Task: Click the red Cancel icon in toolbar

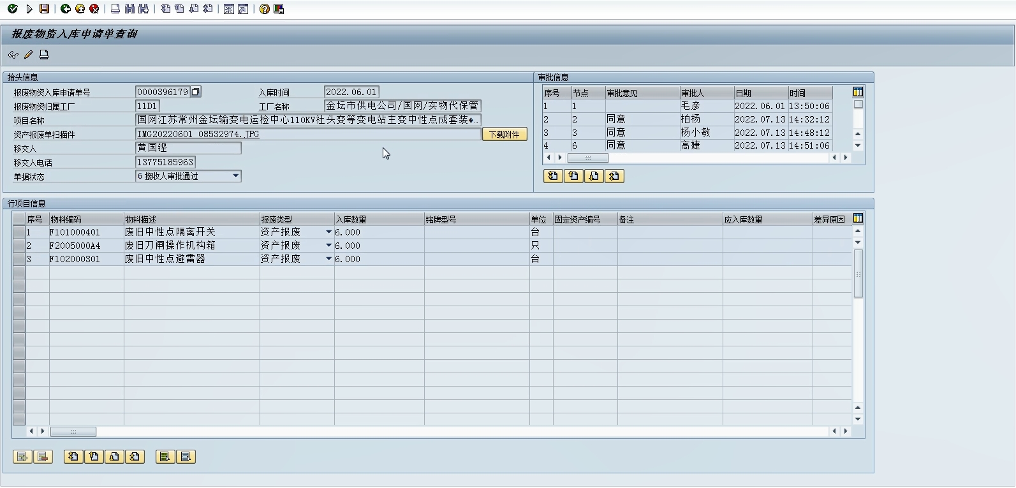Action: coord(94,9)
